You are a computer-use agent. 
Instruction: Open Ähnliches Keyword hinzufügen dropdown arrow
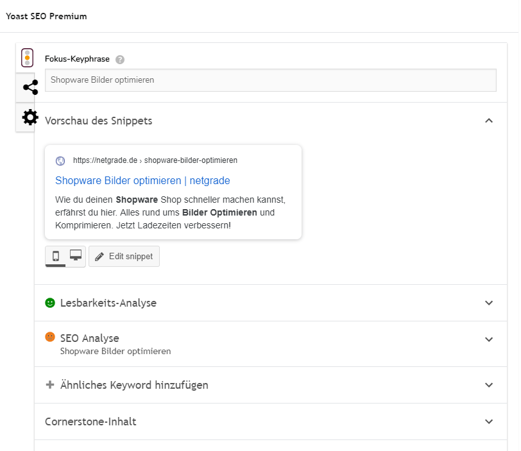[489, 385]
